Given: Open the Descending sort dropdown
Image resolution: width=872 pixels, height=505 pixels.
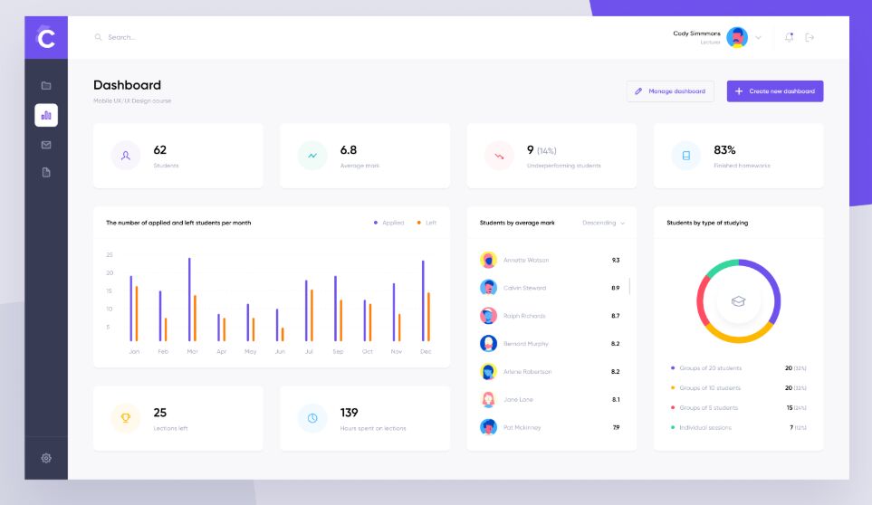Looking at the screenshot, I should point(603,223).
